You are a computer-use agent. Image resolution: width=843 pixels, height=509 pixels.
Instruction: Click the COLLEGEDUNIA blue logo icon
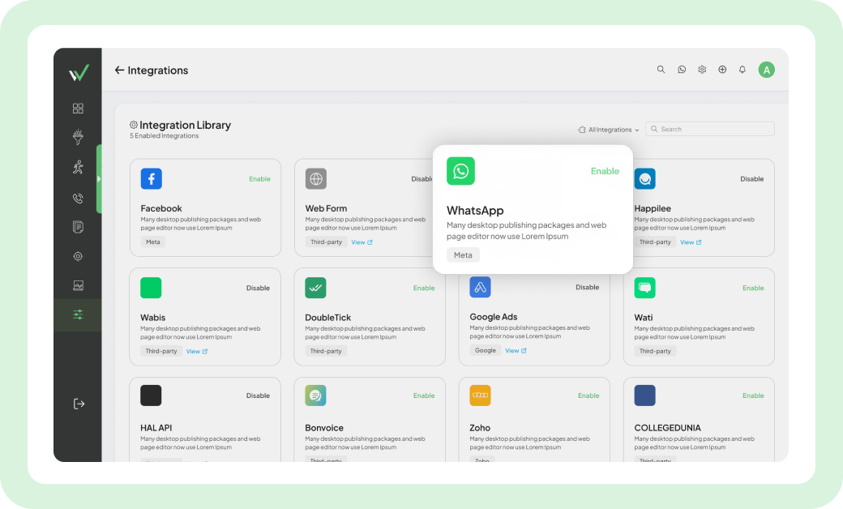pyautogui.click(x=644, y=395)
